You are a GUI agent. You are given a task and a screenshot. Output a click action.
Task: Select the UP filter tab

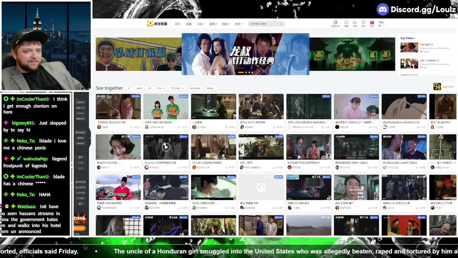point(150,88)
